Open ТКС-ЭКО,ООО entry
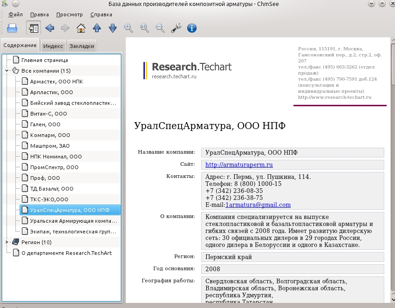 click(49, 199)
